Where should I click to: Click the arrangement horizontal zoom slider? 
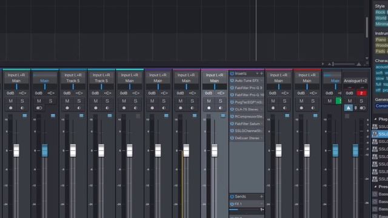(x=344, y=64)
